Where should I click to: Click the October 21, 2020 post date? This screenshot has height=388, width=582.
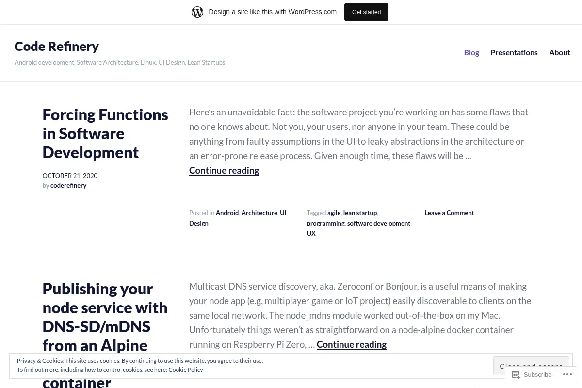pos(70,176)
